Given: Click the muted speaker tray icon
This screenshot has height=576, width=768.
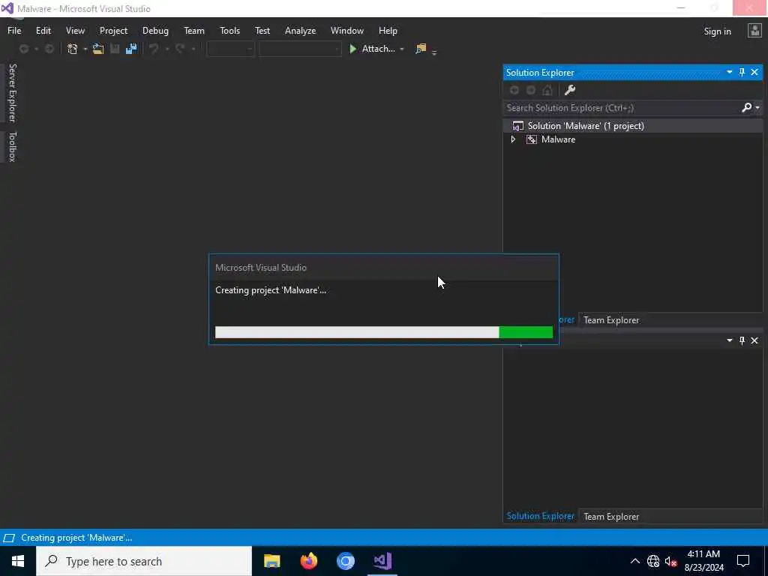Looking at the screenshot, I should coord(671,561).
